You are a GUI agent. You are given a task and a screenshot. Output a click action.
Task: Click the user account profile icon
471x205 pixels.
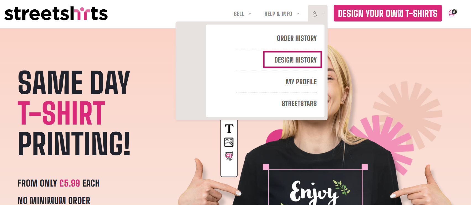(315, 14)
